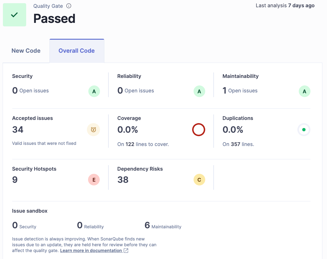Click the Dependency Risks C rating badge
This screenshot has height=259, width=327.
click(199, 180)
